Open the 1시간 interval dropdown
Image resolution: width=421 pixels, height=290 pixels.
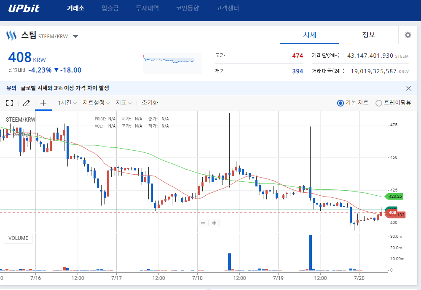pyautogui.click(x=67, y=103)
